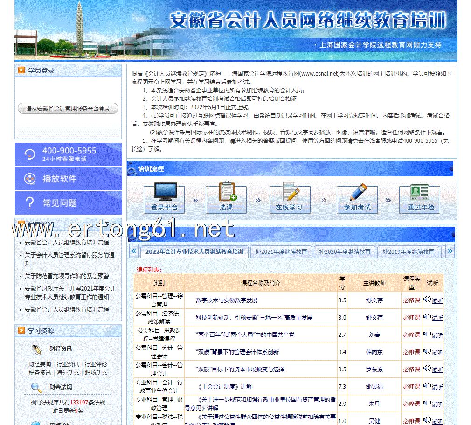This screenshot has height=425, width=471.
Task: Open the 播放软件 download banner
Action: (68, 179)
